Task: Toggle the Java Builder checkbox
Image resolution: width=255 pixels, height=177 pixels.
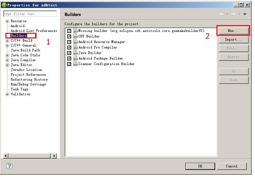Action: [x=69, y=53]
